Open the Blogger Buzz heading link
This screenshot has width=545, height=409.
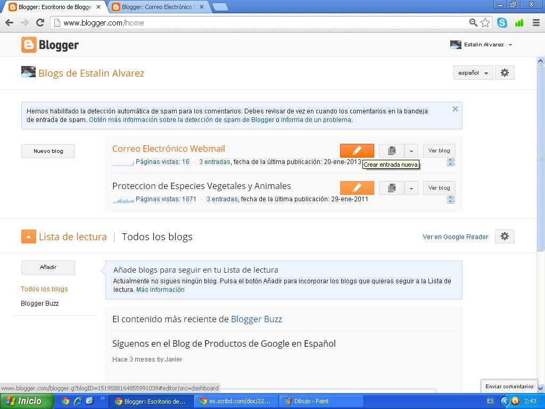coord(257,320)
